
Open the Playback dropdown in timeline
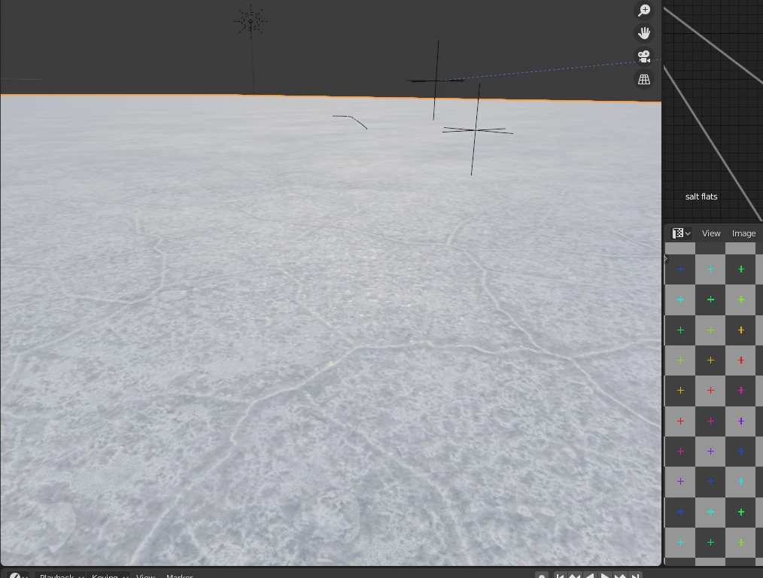tap(61, 576)
